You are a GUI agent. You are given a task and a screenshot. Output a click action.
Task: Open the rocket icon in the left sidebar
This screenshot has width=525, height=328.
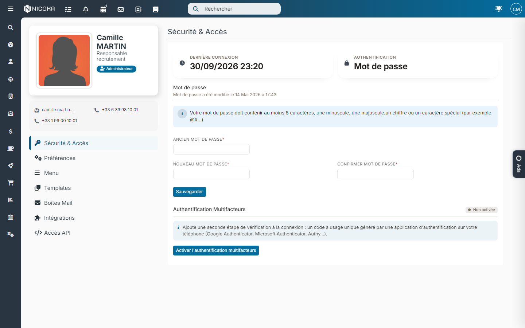coord(11,165)
